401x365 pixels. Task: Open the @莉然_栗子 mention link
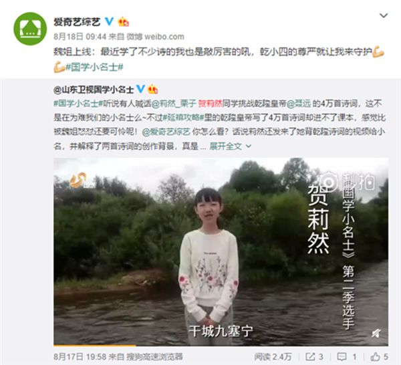174,104
